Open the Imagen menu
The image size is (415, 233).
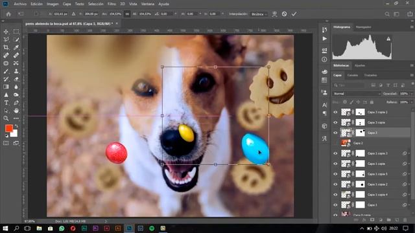click(x=53, y=4)
